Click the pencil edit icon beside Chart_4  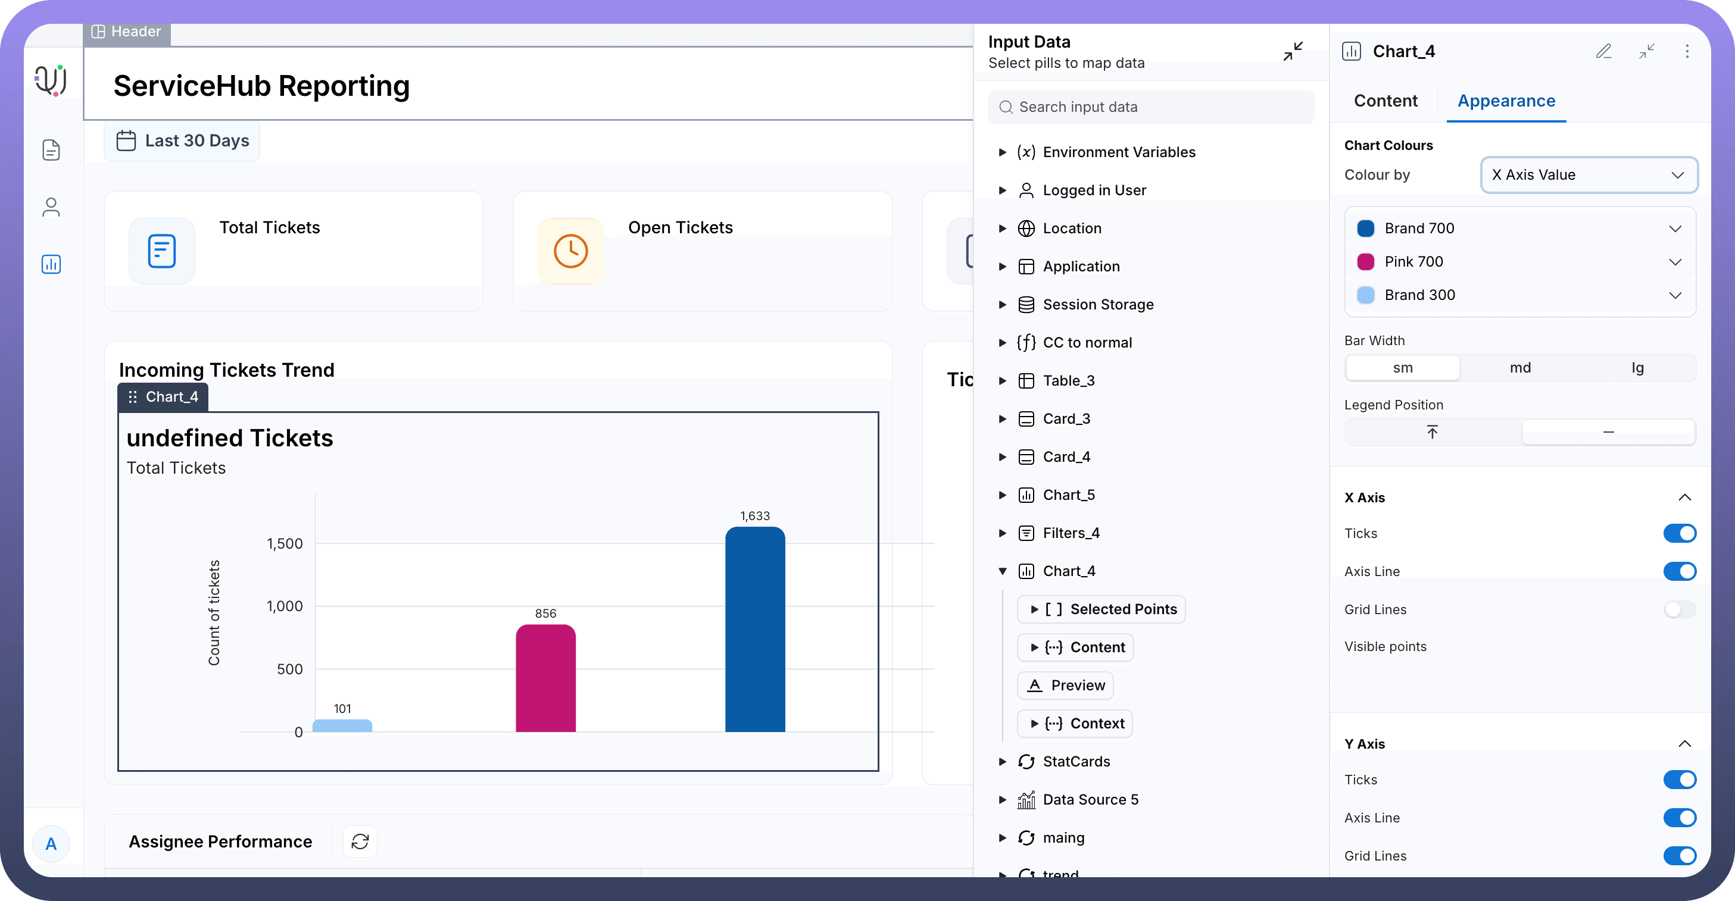[1603, 51]
